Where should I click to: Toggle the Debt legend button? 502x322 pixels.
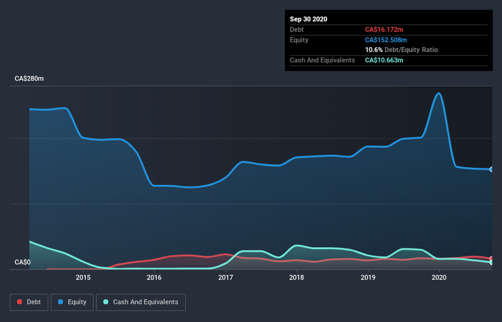(29, 302)
